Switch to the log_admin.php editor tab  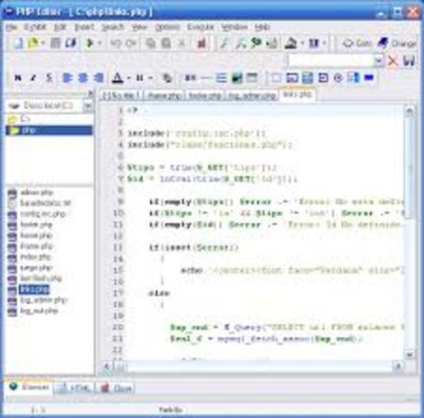[x=252, y=95]
